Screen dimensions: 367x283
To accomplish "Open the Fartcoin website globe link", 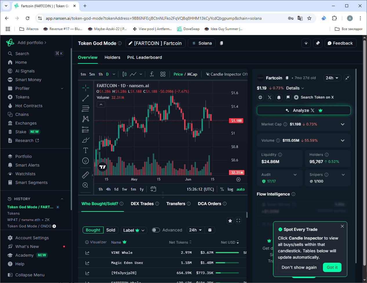I will point(260,97).
